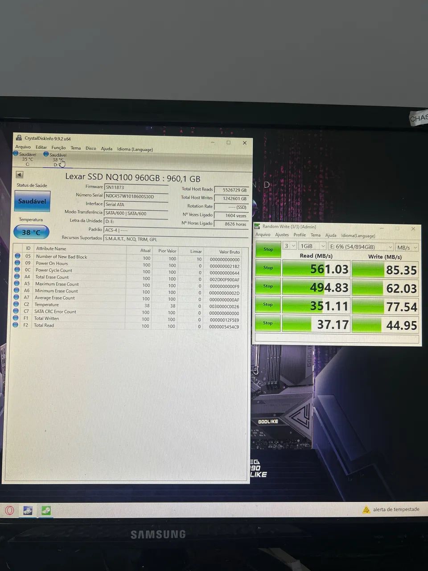Open the Função menu in CrystalDiskInfo
The height and width of the screenshot is (571, 428).
[58, 148]
